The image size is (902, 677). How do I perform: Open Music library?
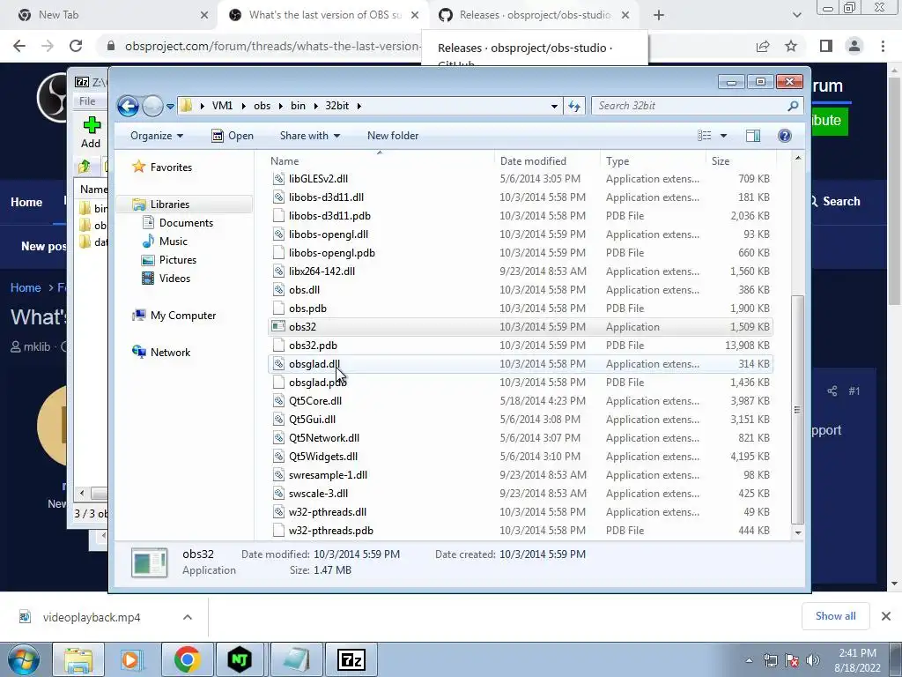[174, 242]
